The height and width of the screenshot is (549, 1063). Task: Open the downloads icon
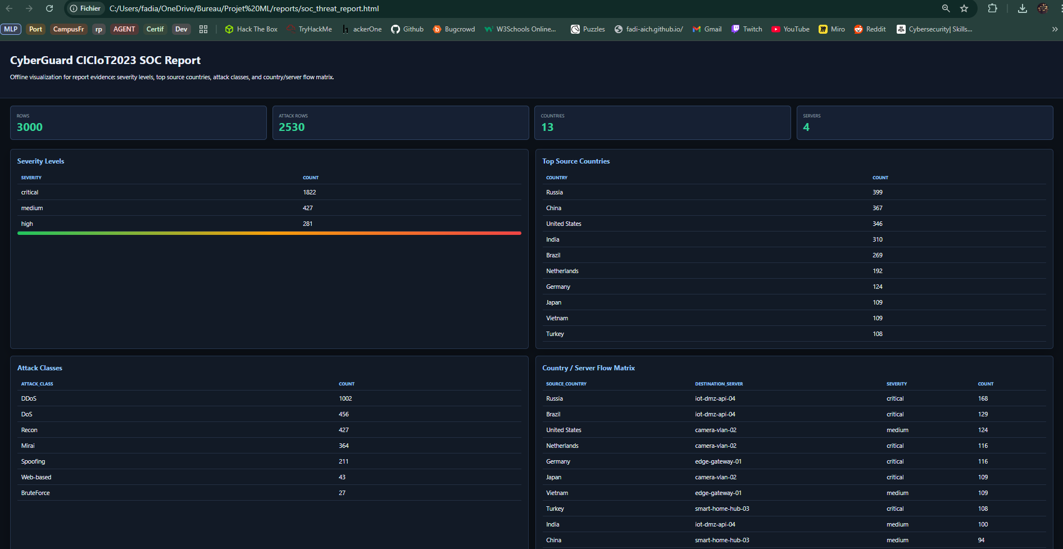(x=1023, y=8)
